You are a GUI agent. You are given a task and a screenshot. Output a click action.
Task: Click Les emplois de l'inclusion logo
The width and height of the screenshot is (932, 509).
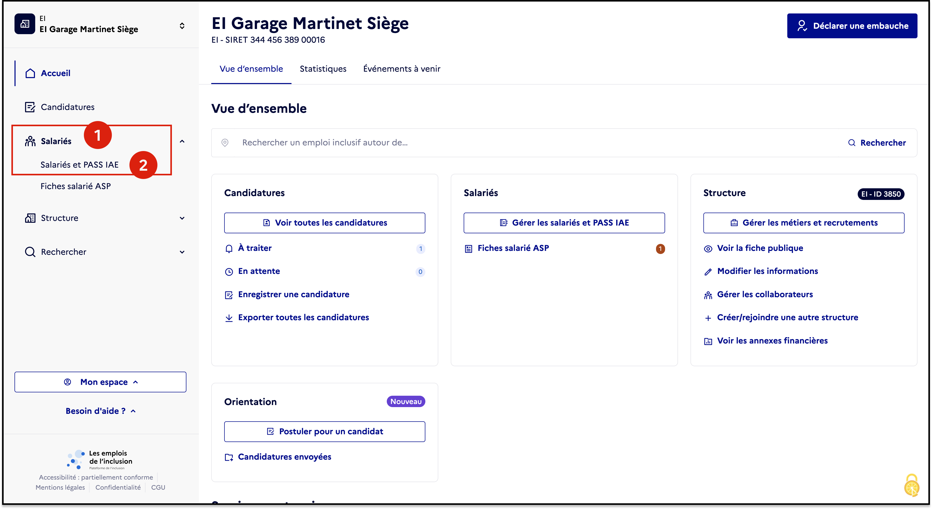click(99, 460)
